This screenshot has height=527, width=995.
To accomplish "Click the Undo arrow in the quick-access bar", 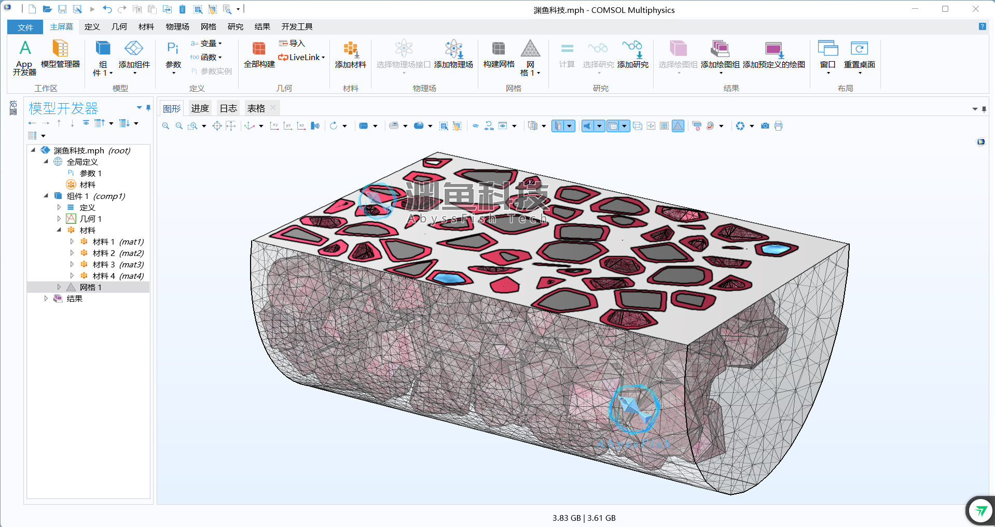I will (x=107, y=9).
